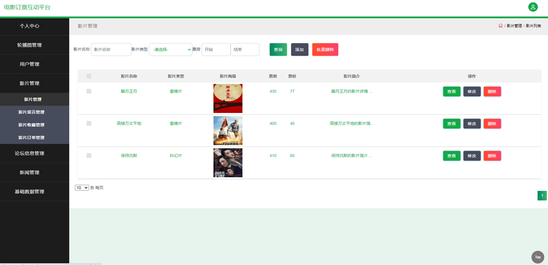Check the checkbox for 保持沉默 row
The image size is (548, 265).
click(x=89, y=156)
